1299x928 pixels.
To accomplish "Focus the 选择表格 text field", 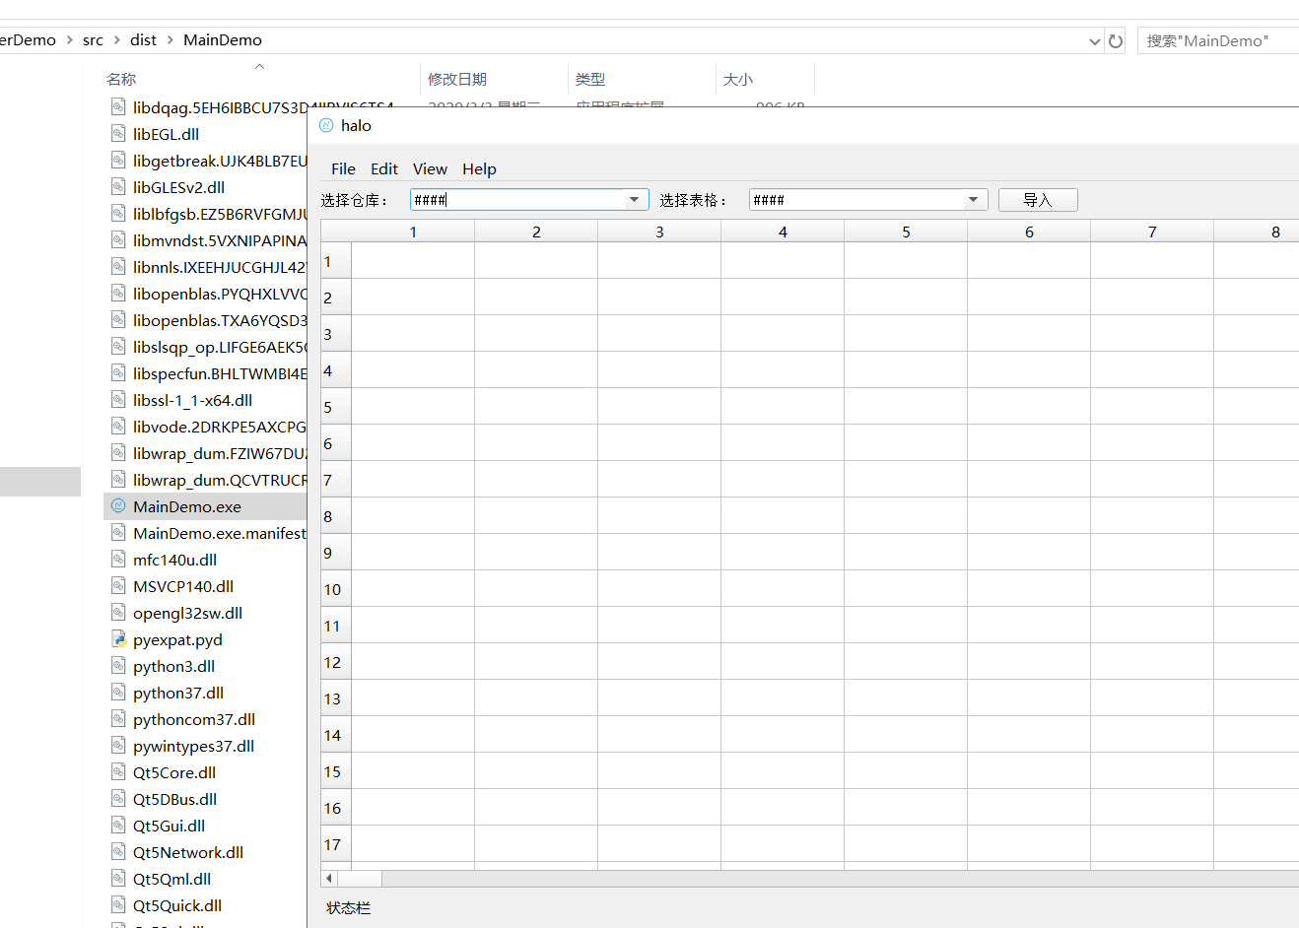I will 856,200.
